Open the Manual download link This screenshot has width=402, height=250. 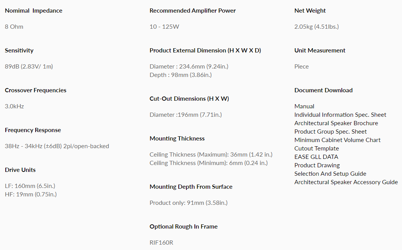coord(304,106)
